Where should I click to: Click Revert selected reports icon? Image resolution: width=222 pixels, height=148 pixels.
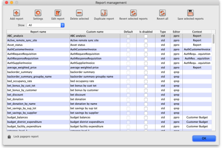click(x=133, y=13)
